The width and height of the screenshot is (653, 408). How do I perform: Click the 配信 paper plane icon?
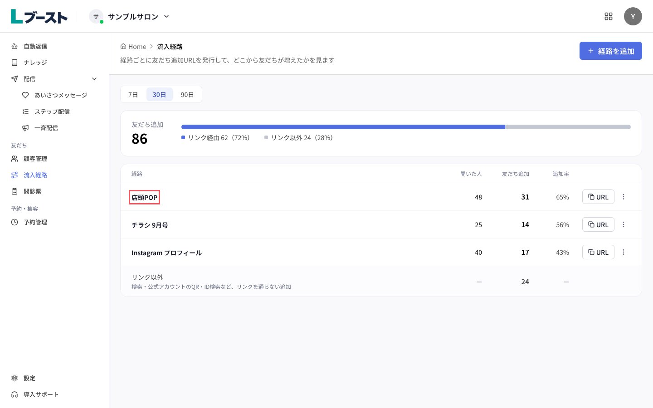15,79
